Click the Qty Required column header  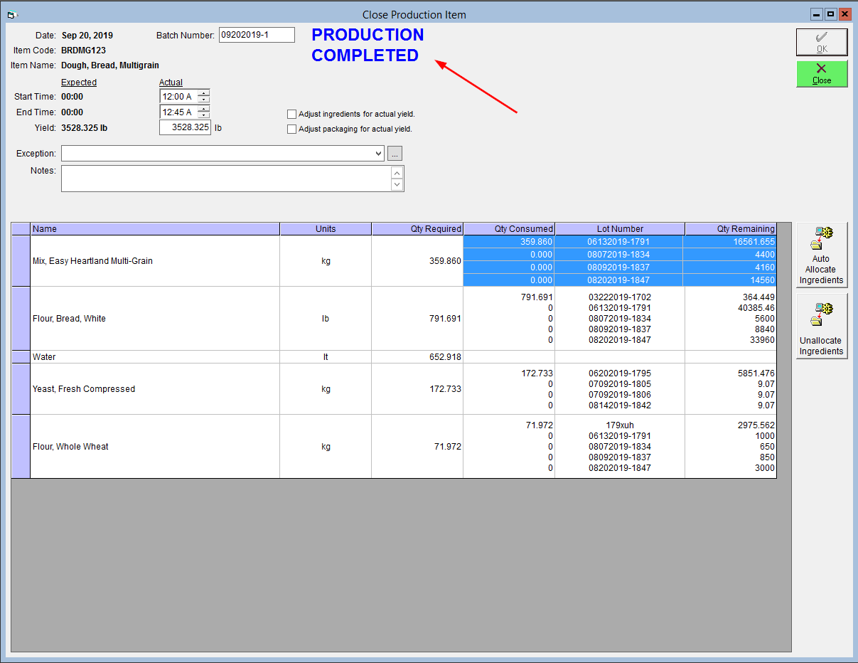tap(417, 229)
